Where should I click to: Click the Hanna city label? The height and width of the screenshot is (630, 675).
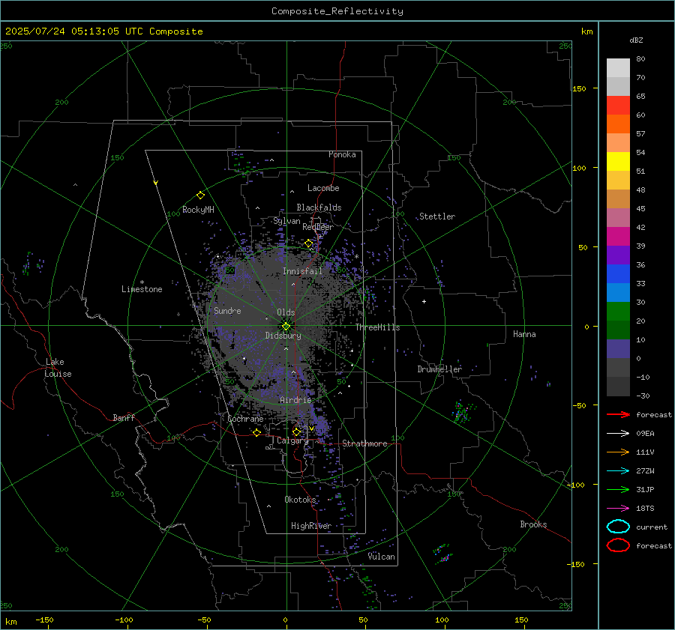524,334
